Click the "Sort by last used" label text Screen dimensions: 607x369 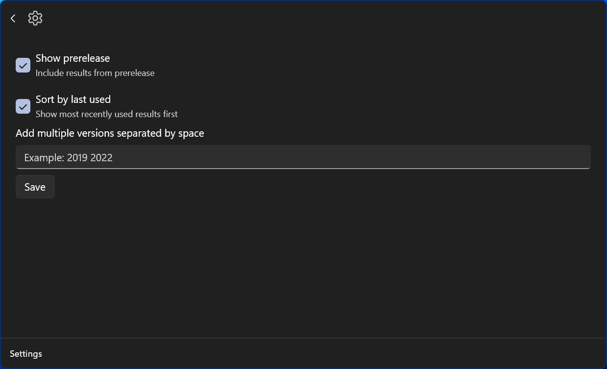pos(73,99)
